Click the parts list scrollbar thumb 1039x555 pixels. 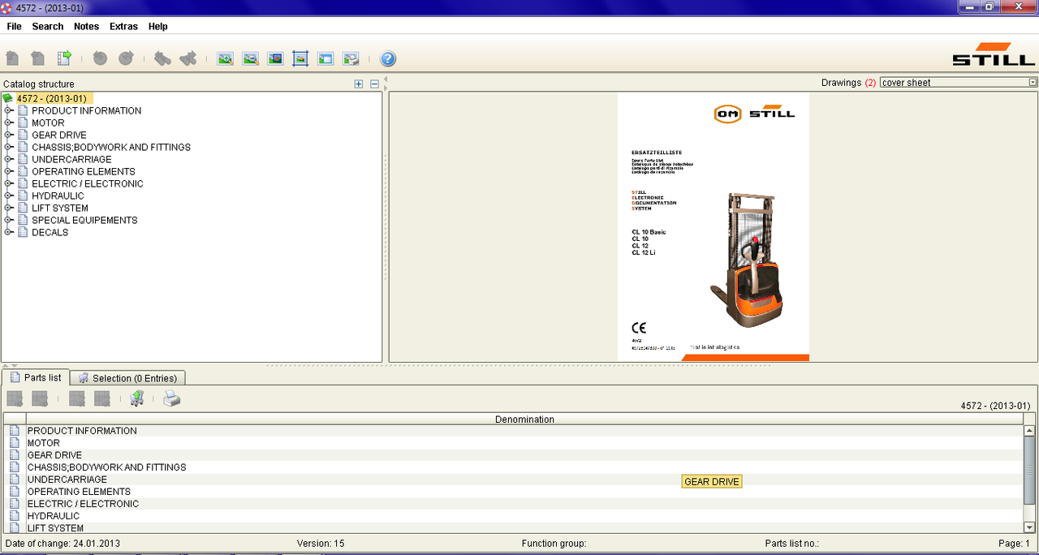point(1030,472)
